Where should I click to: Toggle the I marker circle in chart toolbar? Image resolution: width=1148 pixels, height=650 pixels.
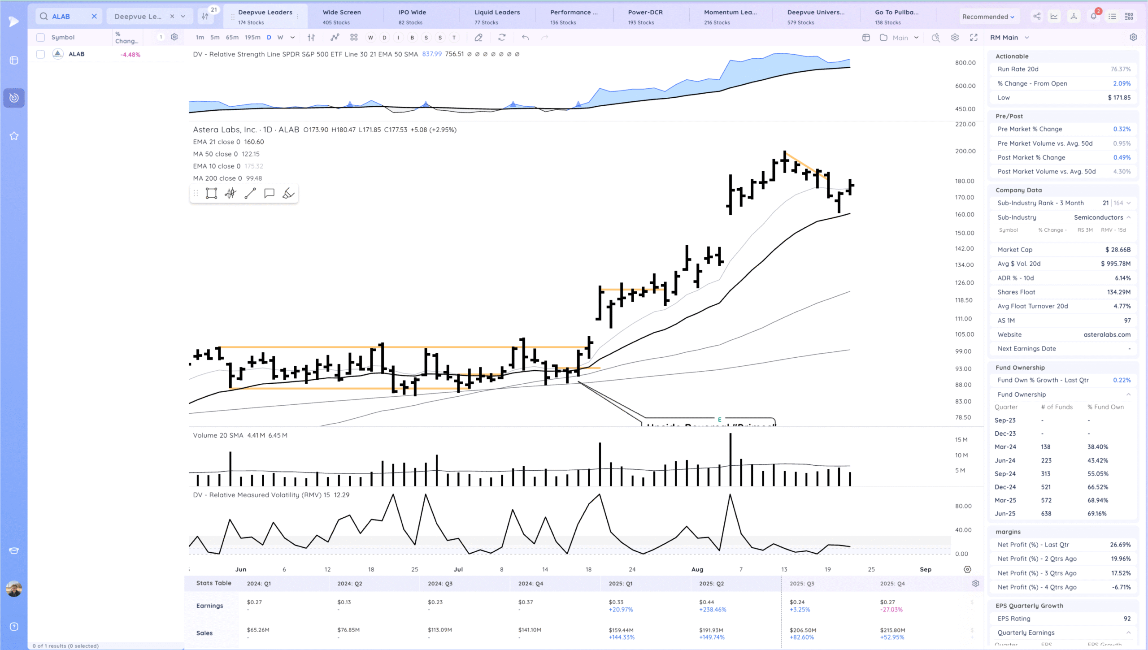point(398,38)
